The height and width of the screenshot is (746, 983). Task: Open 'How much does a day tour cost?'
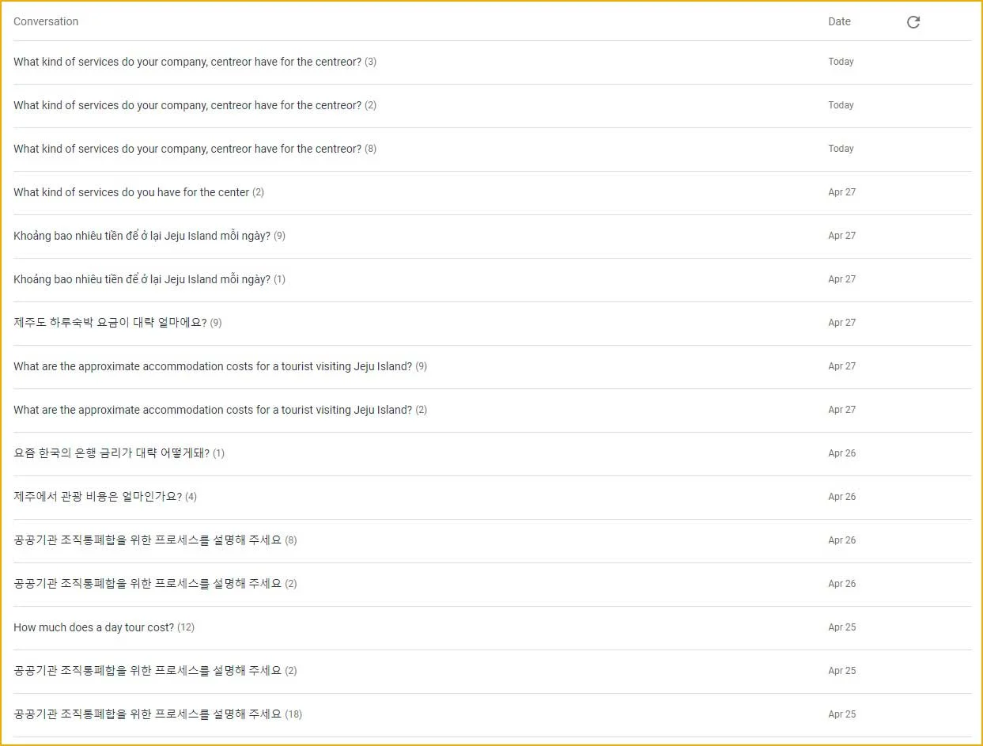[94, 627]
